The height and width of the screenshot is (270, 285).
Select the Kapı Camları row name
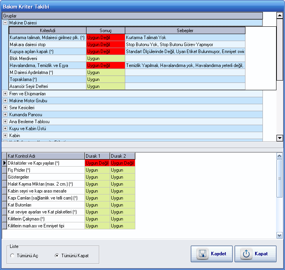[46, 198]
